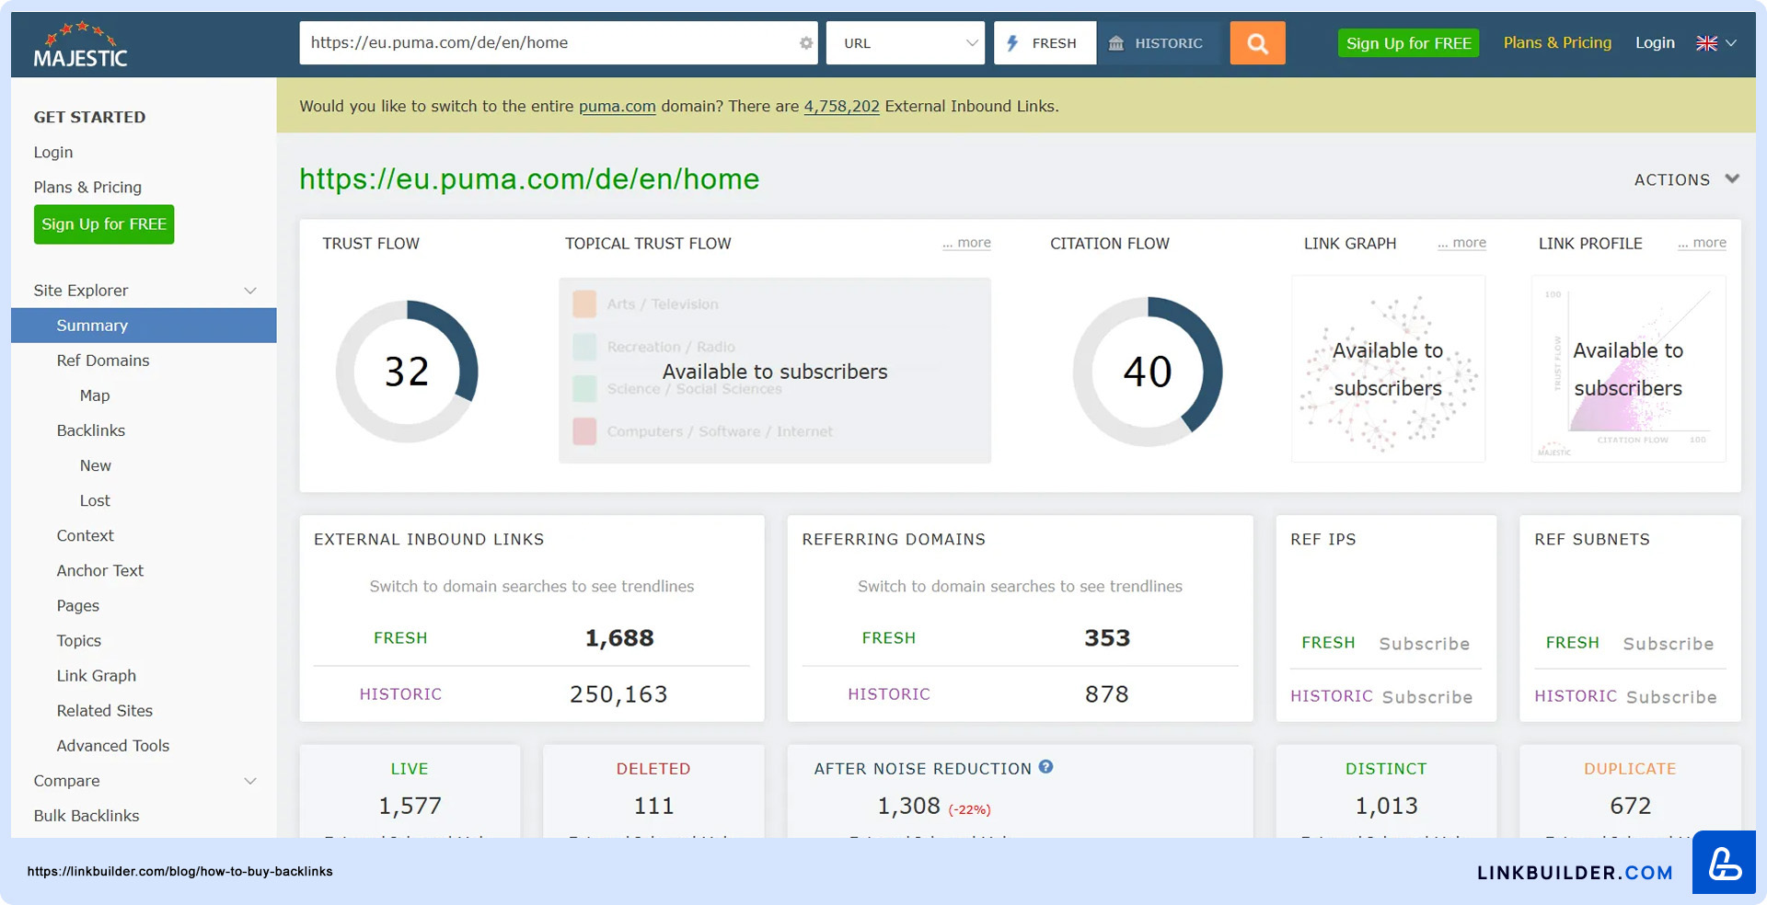Click the Ref Subnets FRESH Subscribe link
Image resolution: width=1767 pixels, height=905 pixels.
tap(1668, 644)
